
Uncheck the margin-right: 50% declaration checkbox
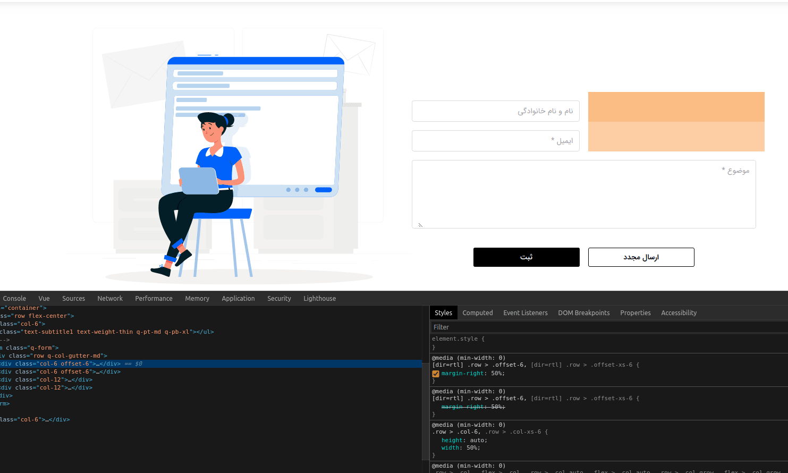pyautogui.click(x=436, y=374)
